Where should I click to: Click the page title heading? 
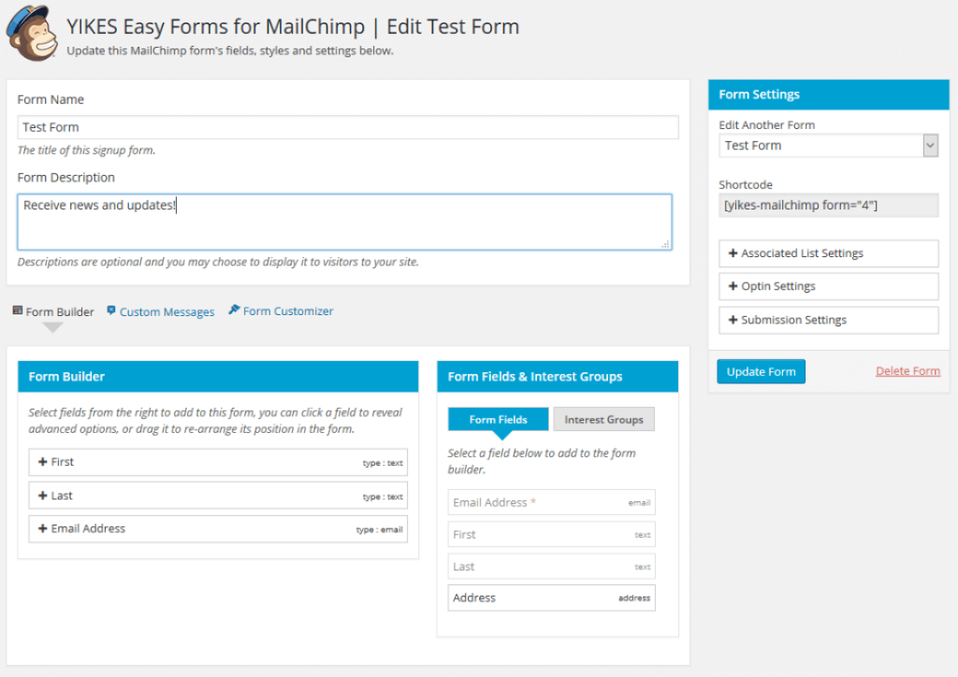293,27
